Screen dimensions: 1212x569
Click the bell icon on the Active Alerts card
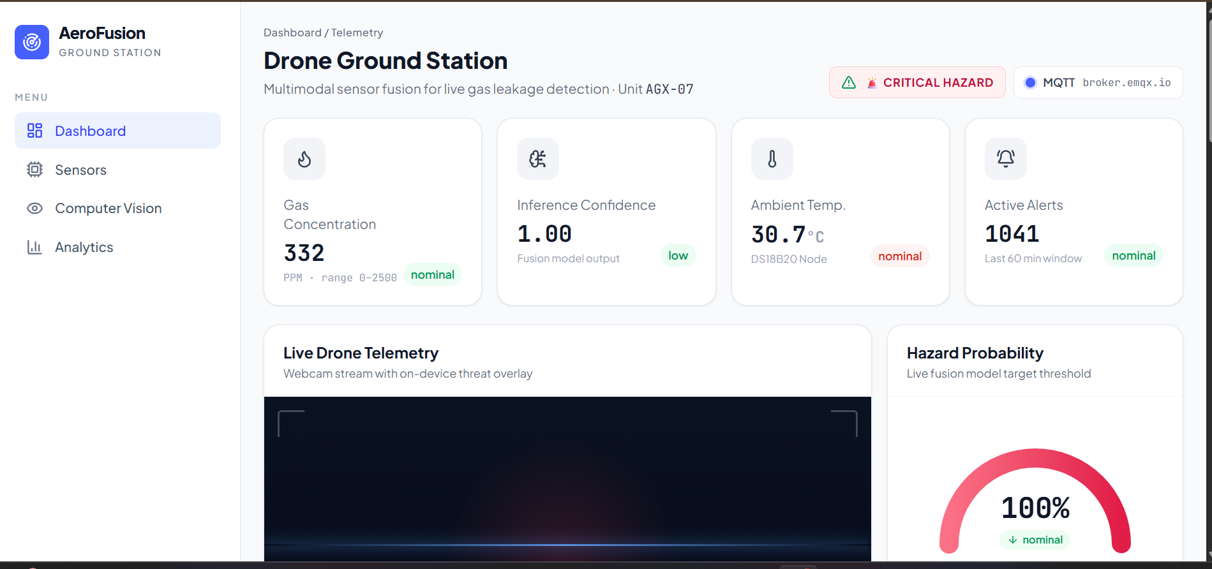1006,159
